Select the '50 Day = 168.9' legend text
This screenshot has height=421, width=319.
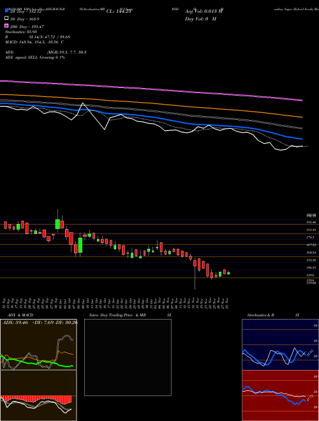click(x=25, y=19)
